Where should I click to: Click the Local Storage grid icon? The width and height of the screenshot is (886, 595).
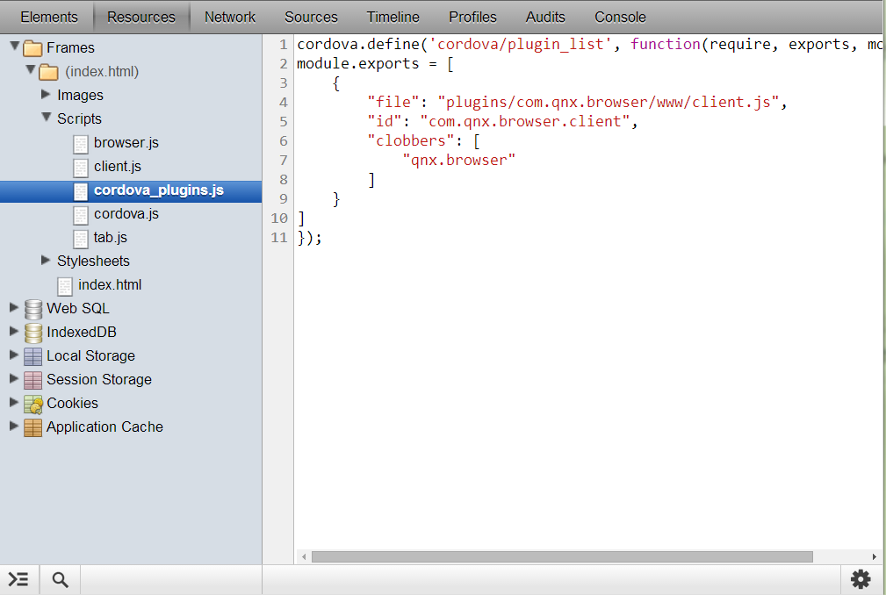[33, 356]
